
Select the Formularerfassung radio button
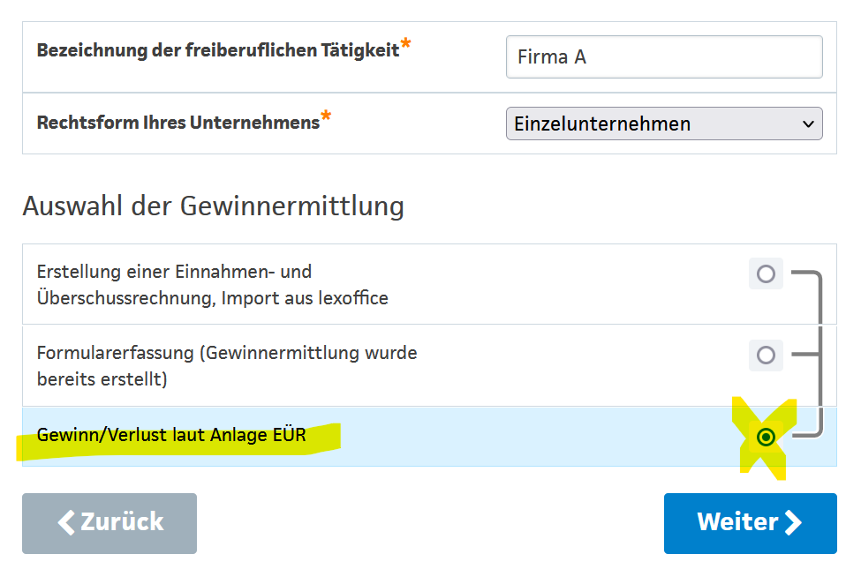pyautogui.click(x=766, y=355)
